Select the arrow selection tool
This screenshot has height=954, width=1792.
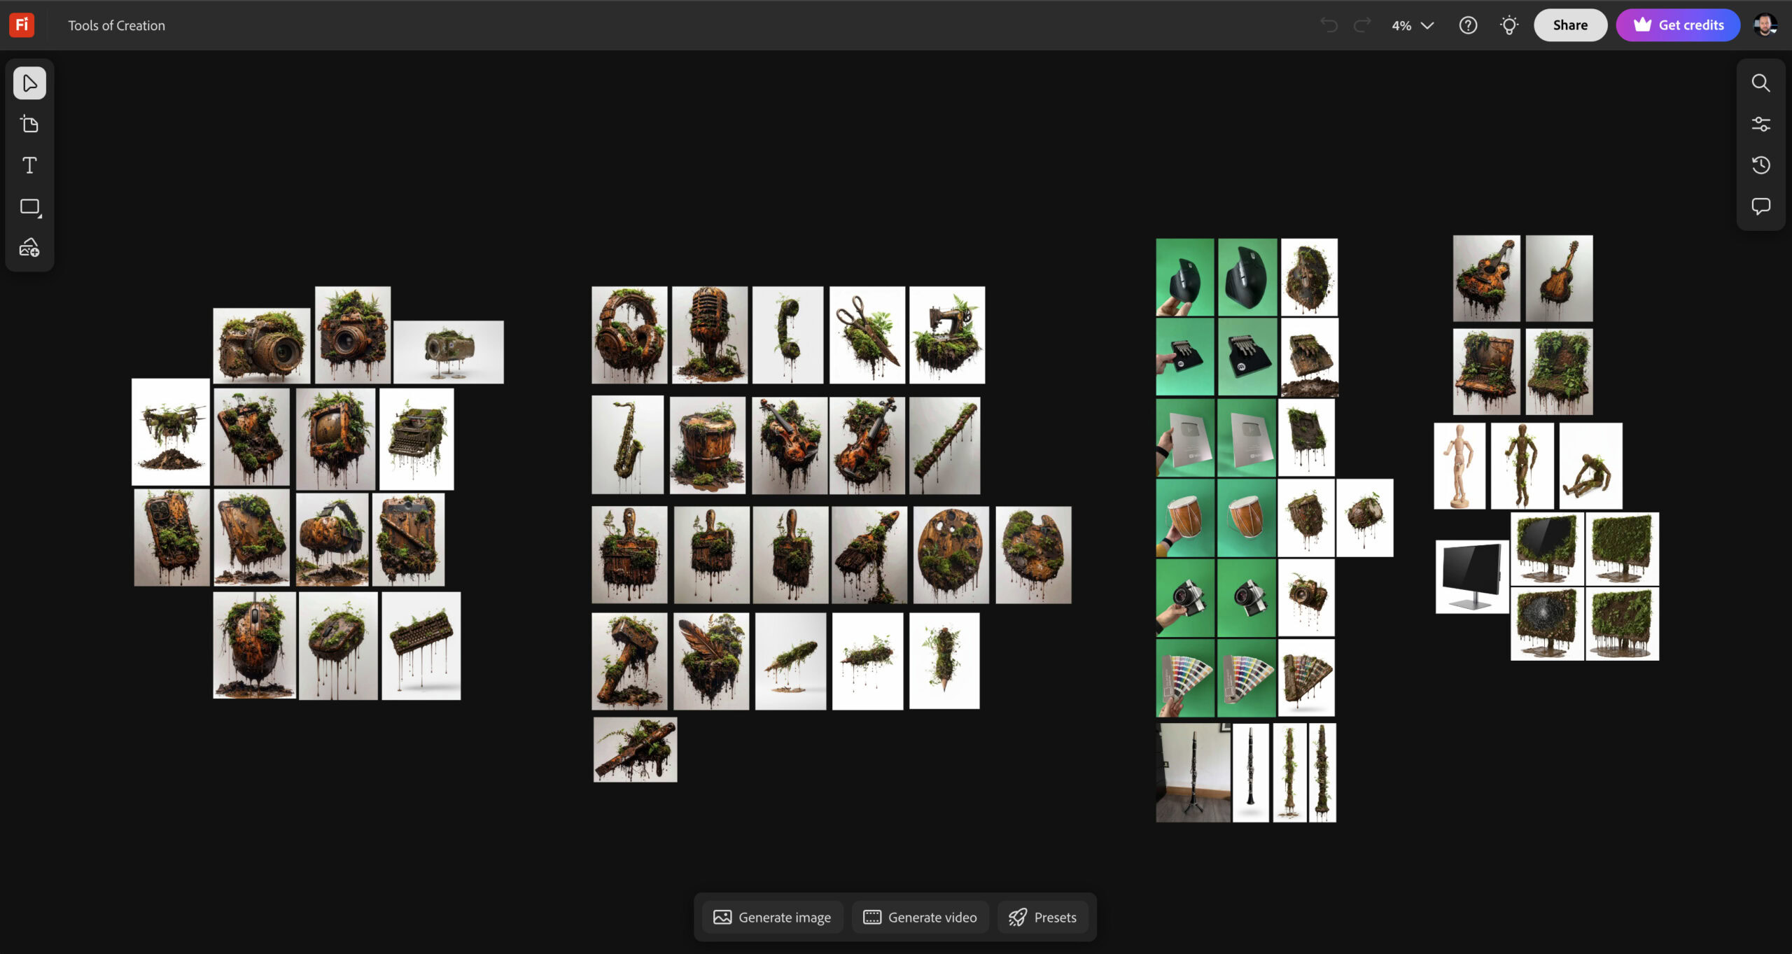[29, 83]
